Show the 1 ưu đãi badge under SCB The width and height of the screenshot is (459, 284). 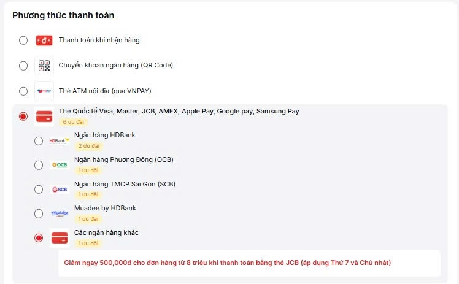pyautogui.click(x=88, y=194)
